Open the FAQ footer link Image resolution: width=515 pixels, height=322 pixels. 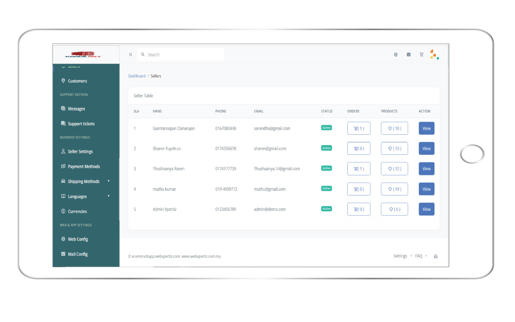[x=419, y=256]
